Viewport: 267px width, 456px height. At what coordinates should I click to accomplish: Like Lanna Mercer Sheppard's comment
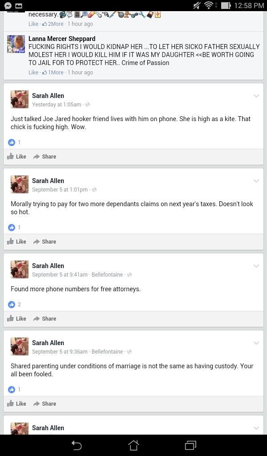(x=33, y=73)
